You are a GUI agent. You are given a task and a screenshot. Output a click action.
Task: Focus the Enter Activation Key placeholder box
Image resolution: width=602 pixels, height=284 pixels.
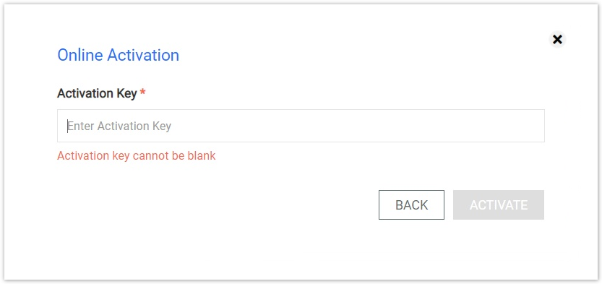coord(301,126)
